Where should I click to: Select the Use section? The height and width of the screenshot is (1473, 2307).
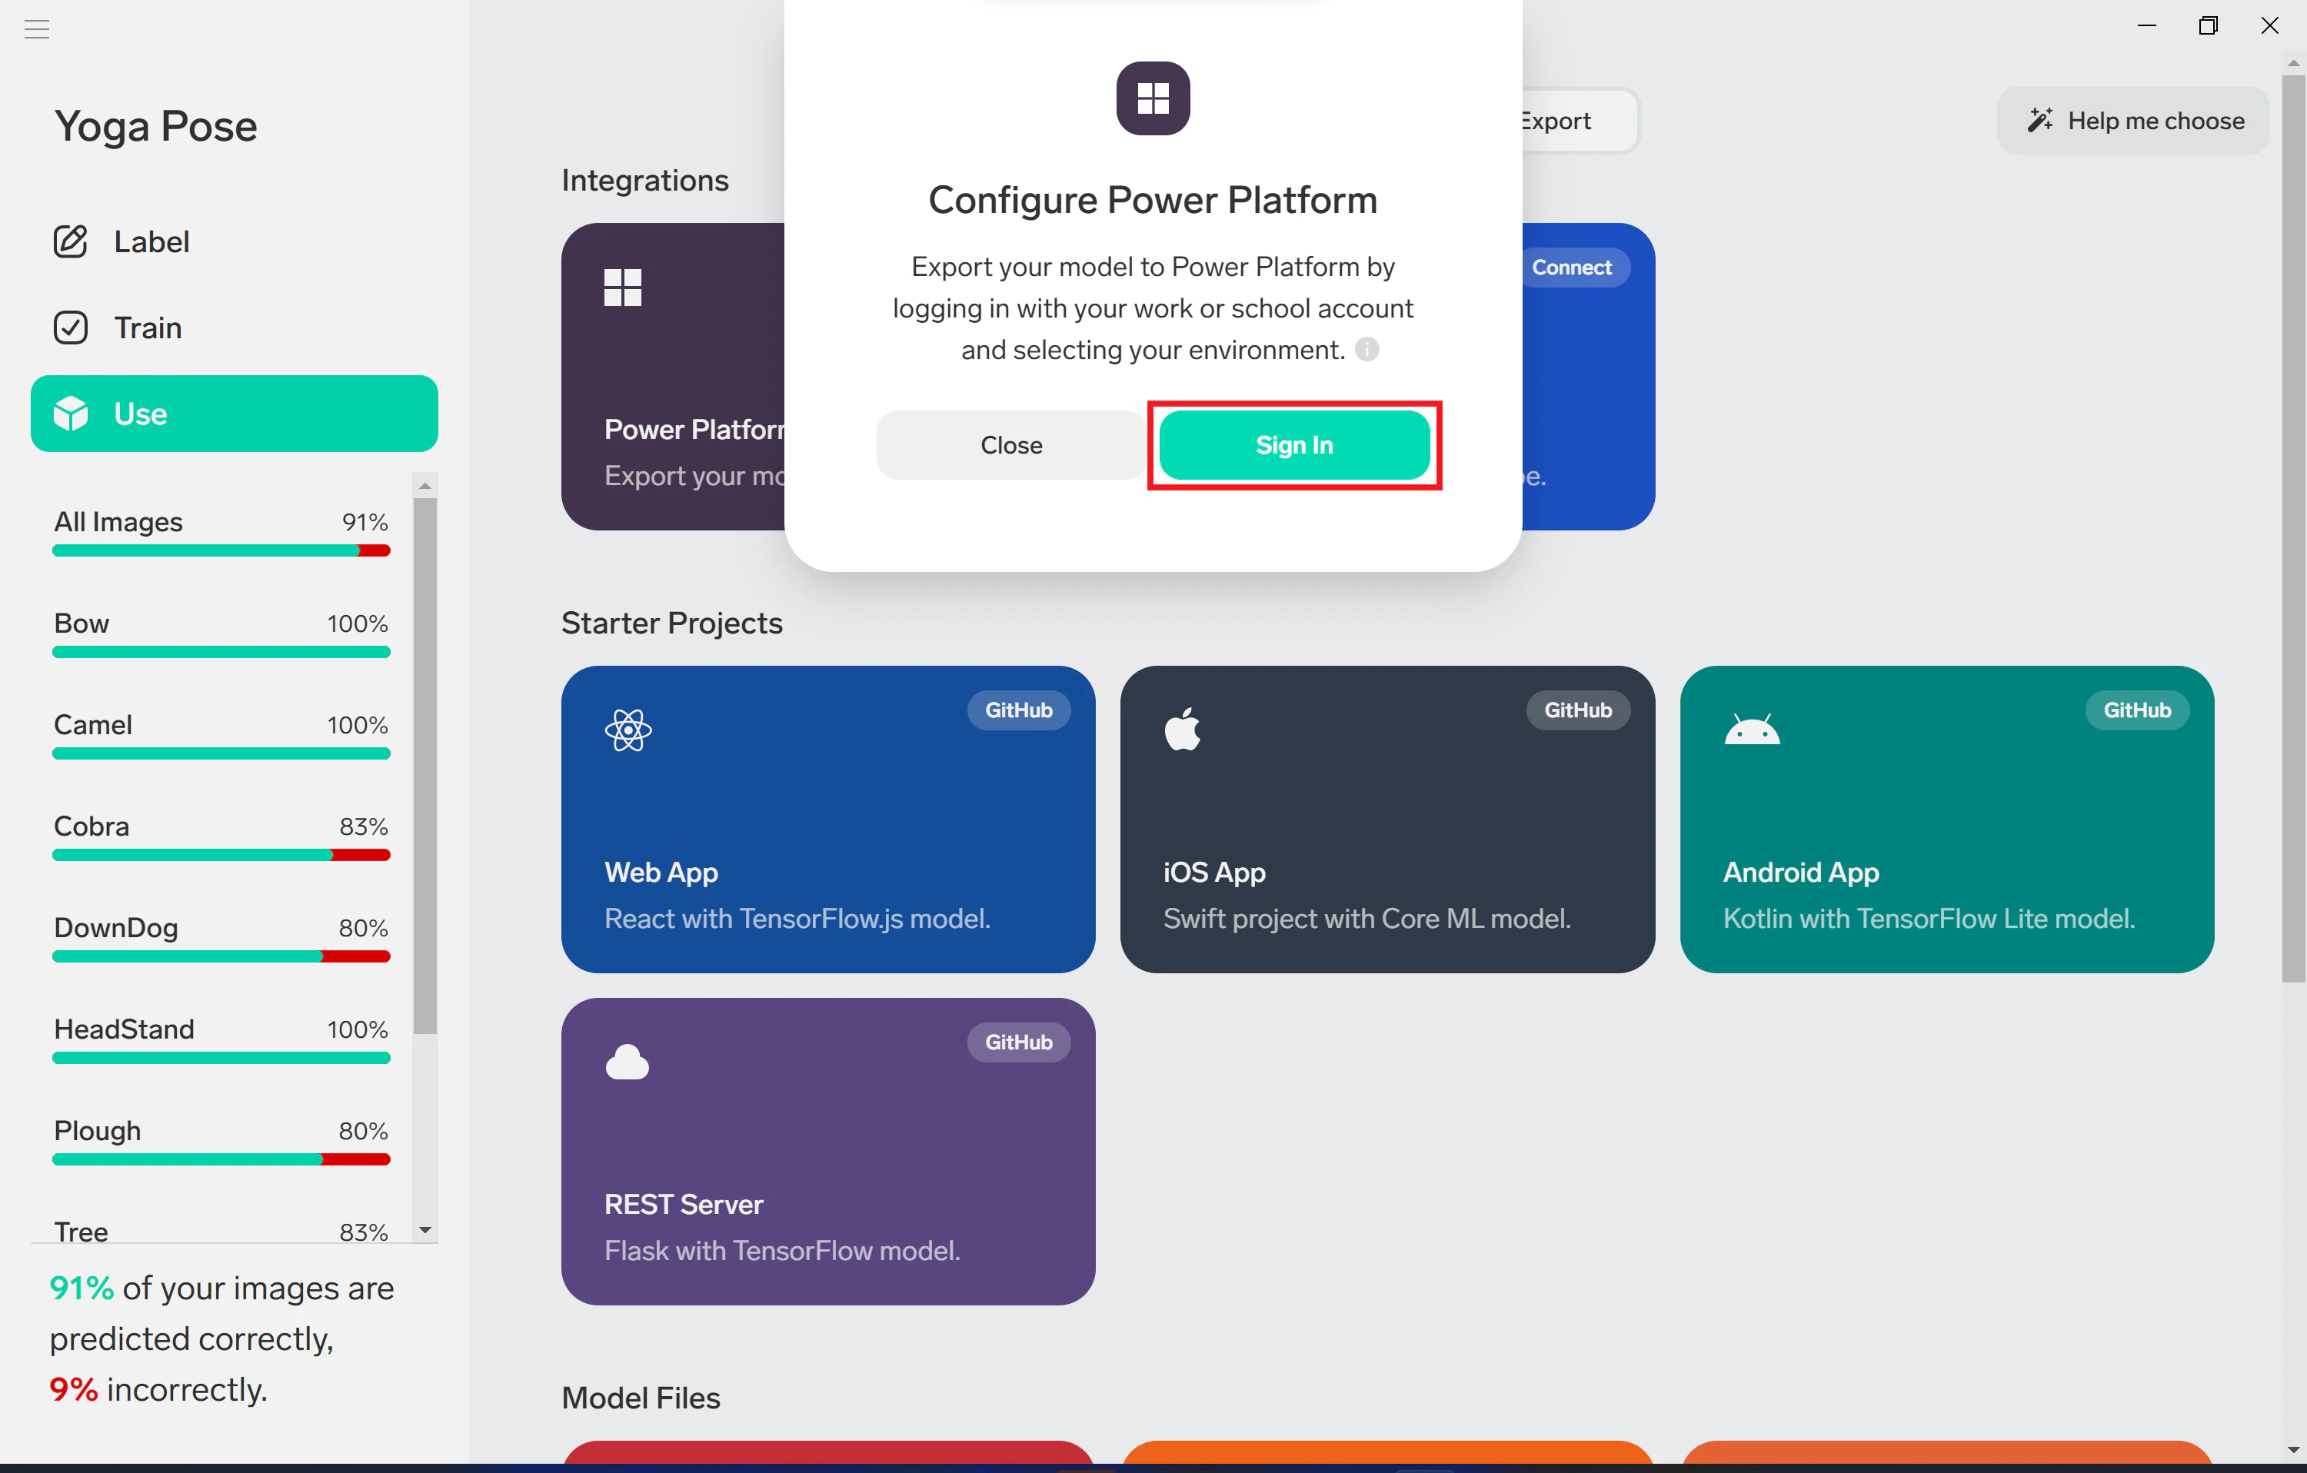click(x=235, y=414)
